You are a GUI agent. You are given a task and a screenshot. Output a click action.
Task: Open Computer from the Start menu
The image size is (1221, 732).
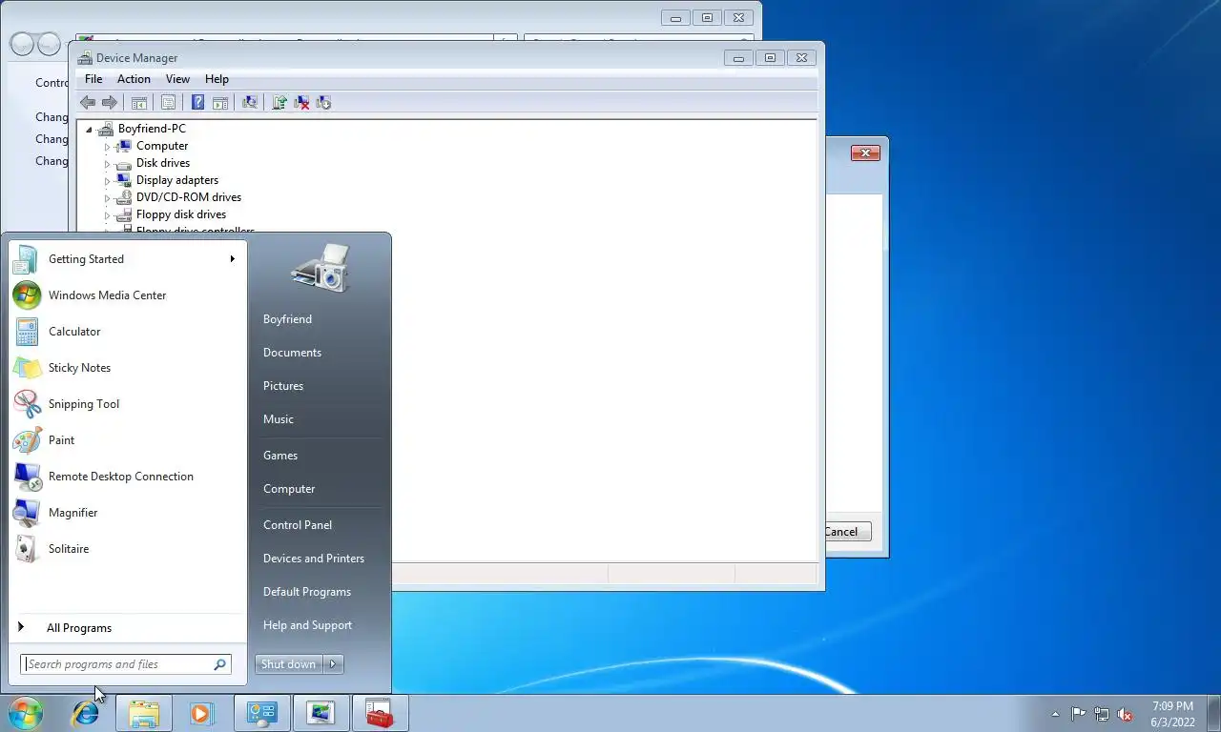click(289, 489)
